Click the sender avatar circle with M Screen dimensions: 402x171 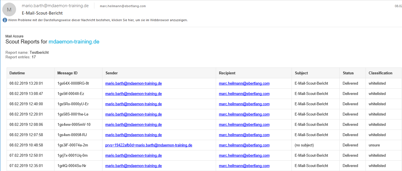[9, 9]
